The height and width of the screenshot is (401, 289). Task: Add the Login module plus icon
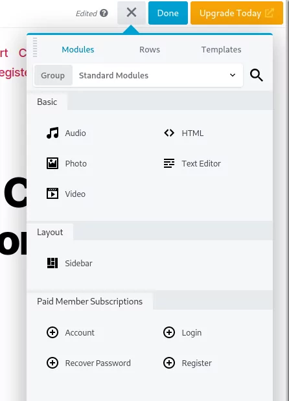pyautogui.click(x=169, y=332)
